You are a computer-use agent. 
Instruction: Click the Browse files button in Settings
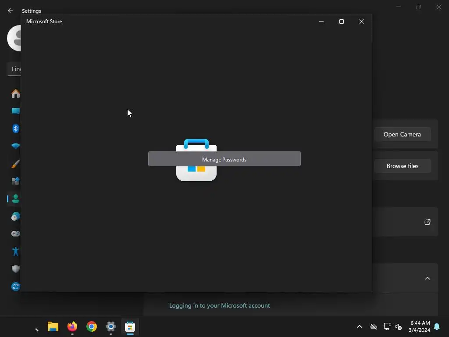pos(403,166)
